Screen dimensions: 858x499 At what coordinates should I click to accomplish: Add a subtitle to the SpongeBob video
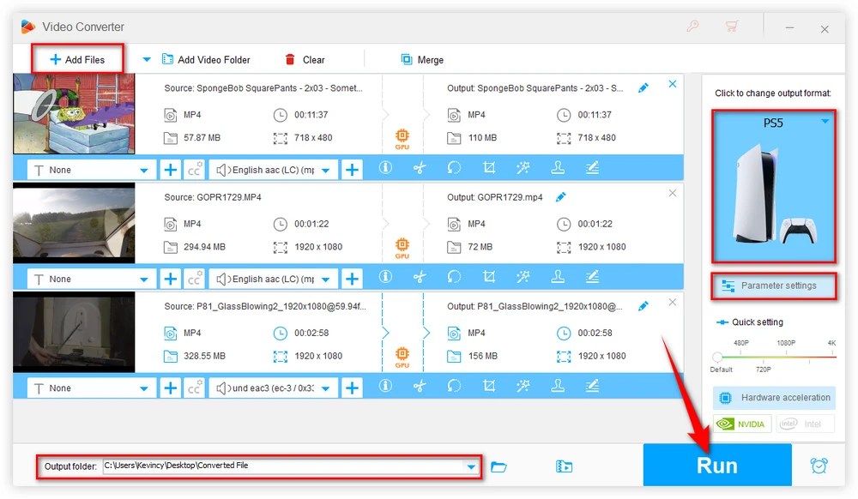click(x=171, y=170)
